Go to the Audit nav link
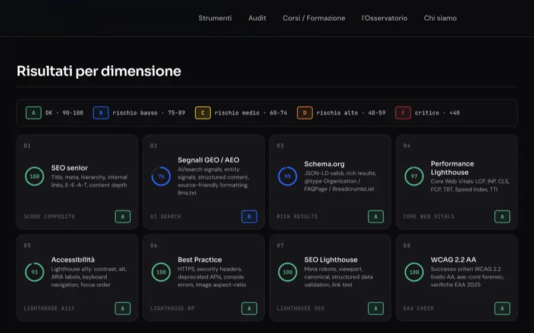 click(x=257, y=18)
